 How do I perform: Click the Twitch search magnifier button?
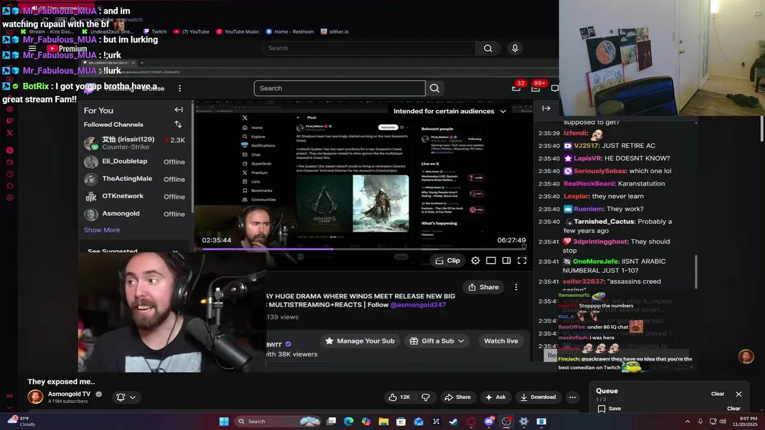(434, 88)
